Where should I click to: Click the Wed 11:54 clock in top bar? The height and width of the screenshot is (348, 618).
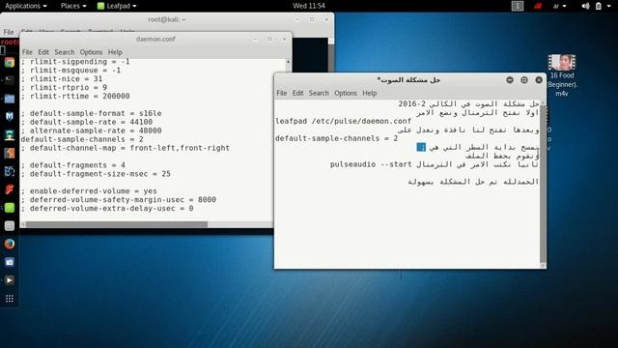(x=309, y=6)
